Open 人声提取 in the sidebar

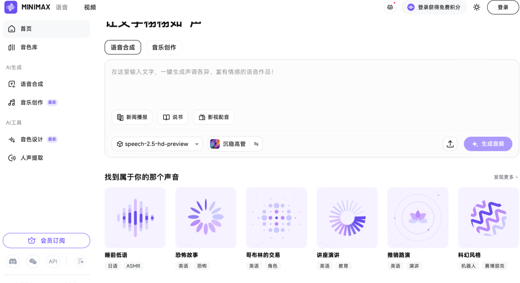(x=32, y=158)
